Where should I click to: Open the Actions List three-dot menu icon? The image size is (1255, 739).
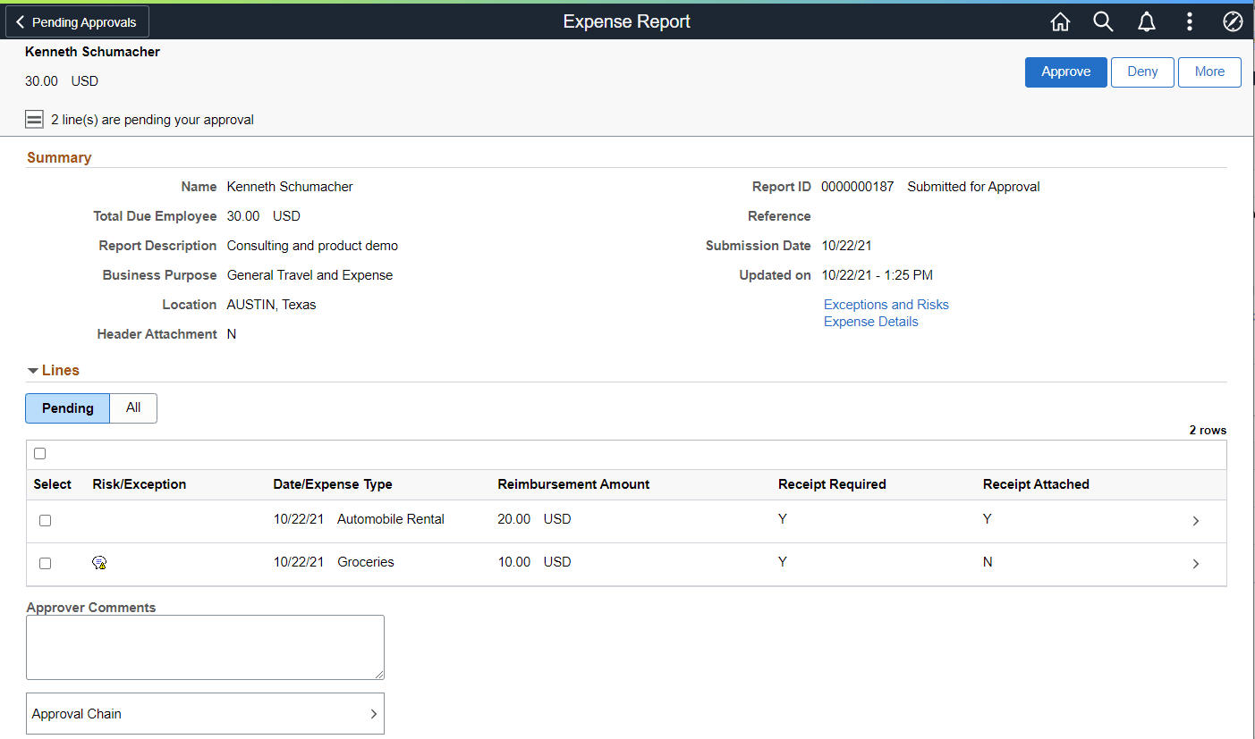1190,21
